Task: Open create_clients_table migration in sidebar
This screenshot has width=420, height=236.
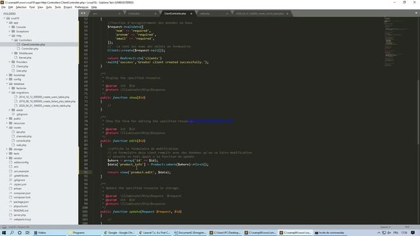Action: click(45, 106)
